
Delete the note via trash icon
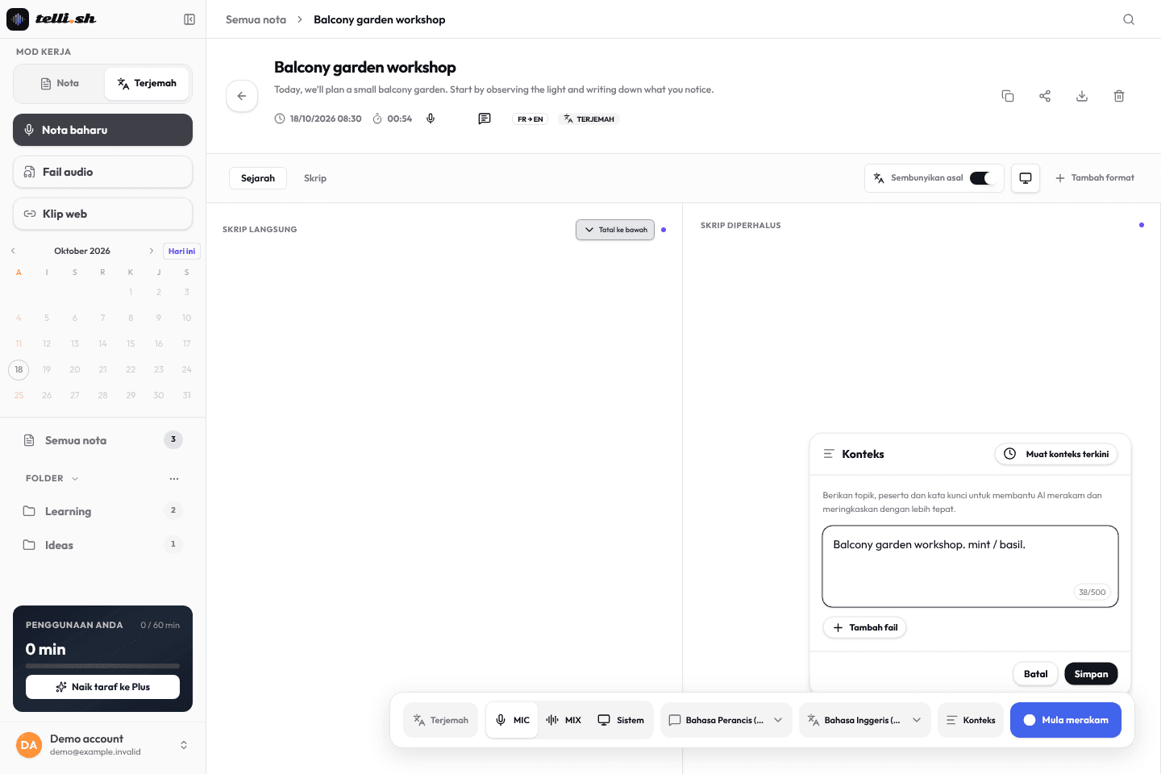1119,96
